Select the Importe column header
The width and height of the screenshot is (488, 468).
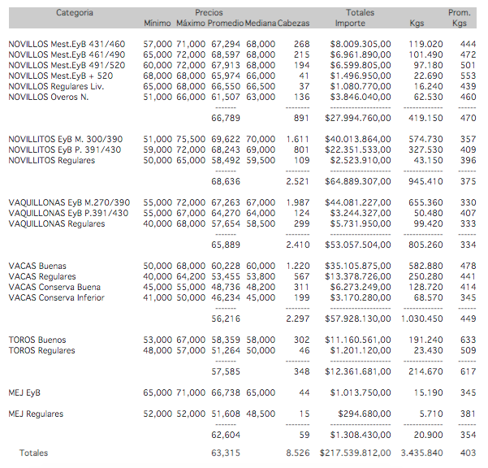(350, 24)
